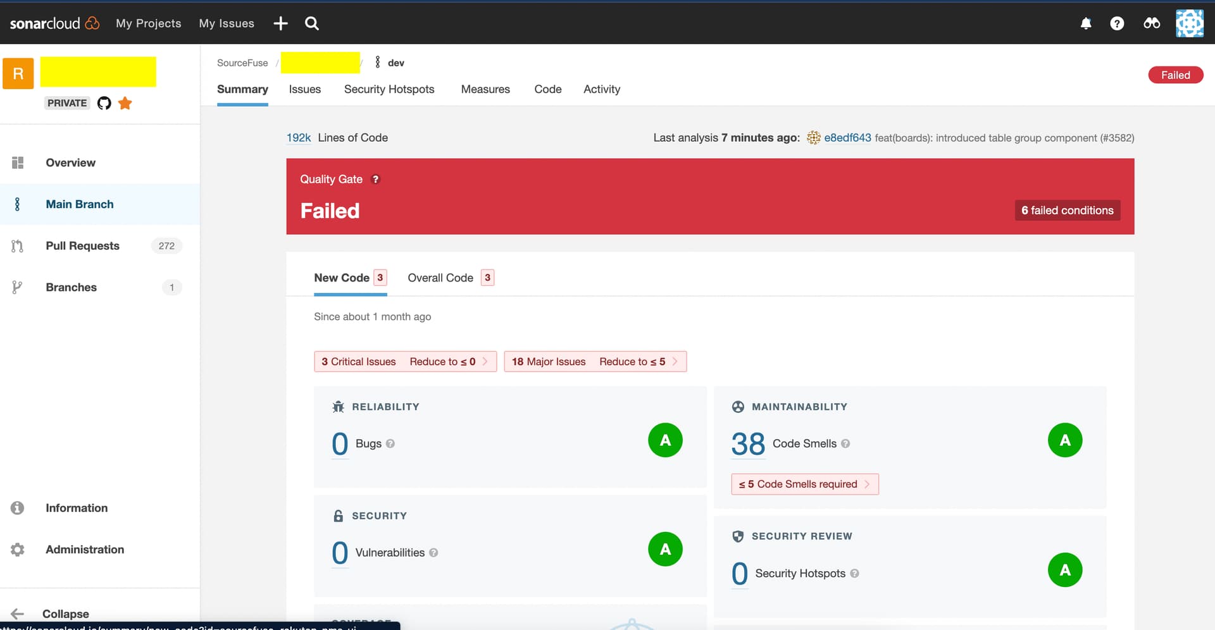
Task: Open the search magnifier in top bar
Action: click(x=312, y=23)
